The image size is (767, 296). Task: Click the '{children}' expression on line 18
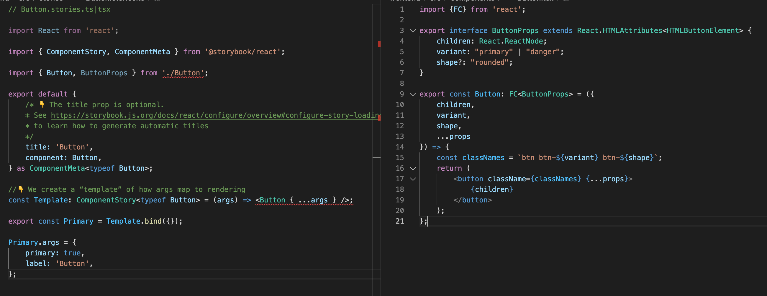[492, 189]
